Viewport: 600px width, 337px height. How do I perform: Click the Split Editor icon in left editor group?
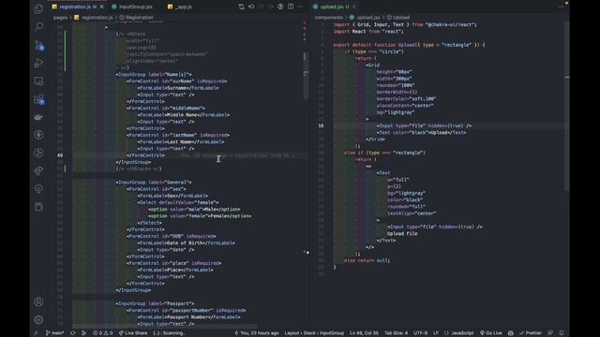point(291,7)
